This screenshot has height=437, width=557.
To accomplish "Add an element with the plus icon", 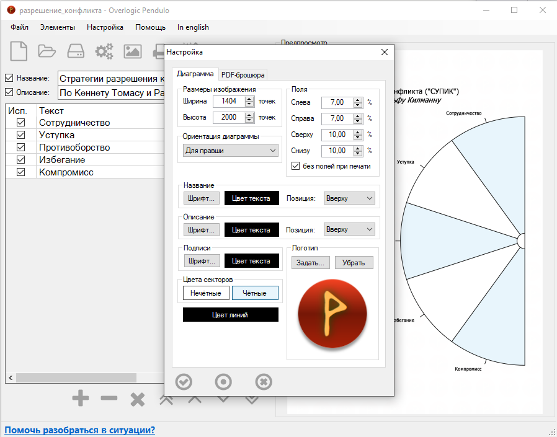I will tap(81, 399).
